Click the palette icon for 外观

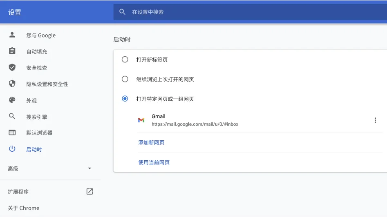click(x=12, y=100)
